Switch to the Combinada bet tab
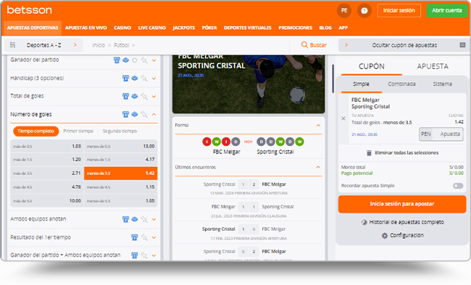 (x=401, y=84)
